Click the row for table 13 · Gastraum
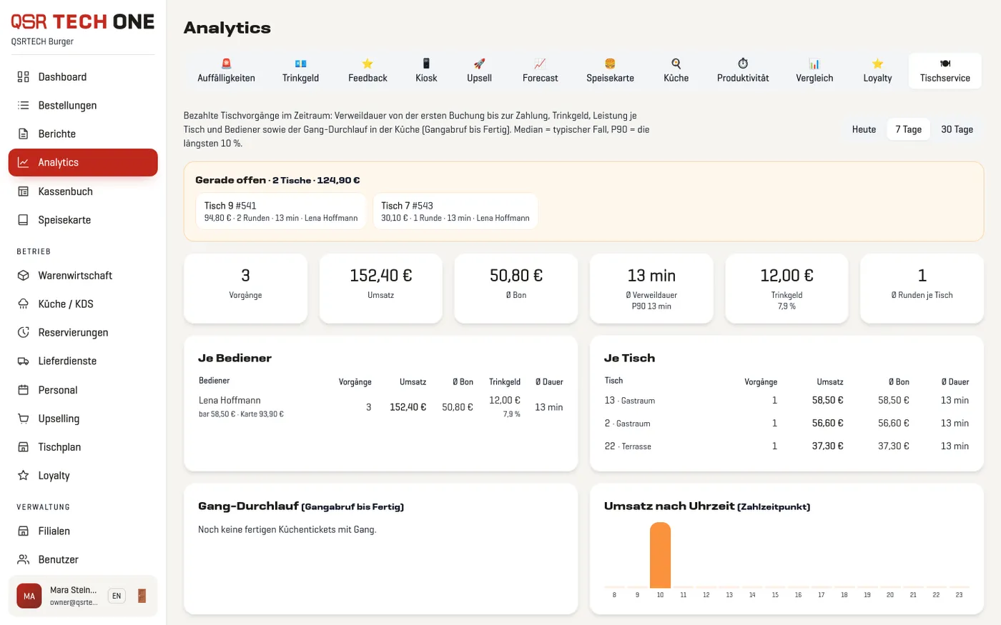 [x=786, y=401]
